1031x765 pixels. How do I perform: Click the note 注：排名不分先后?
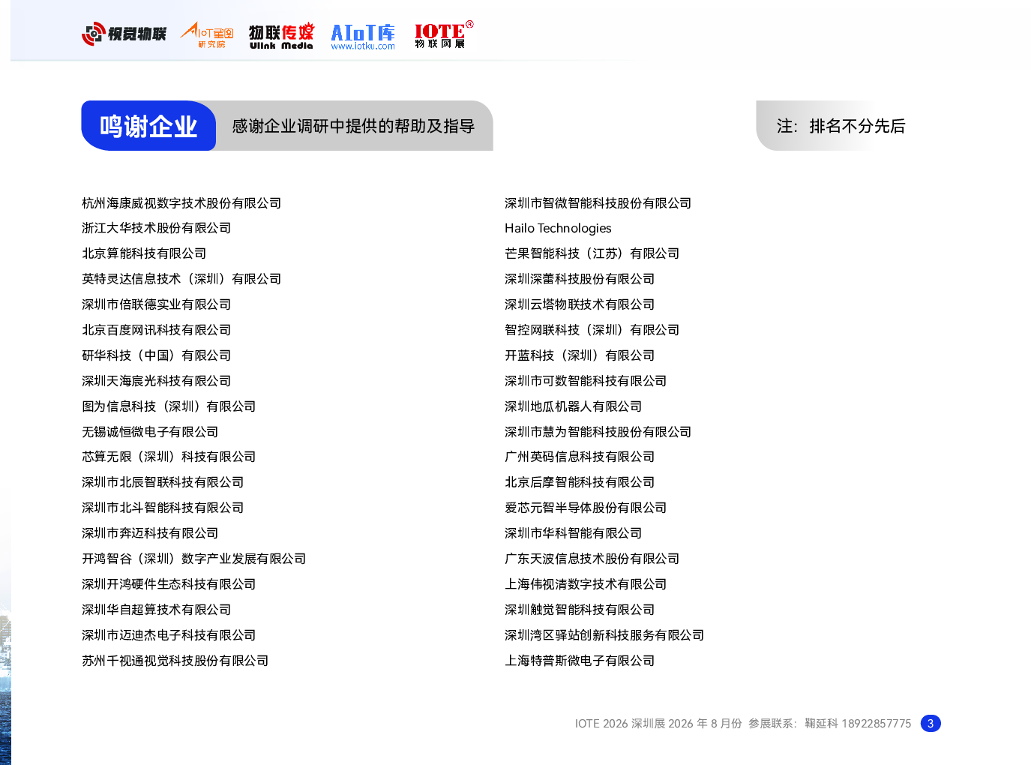841,126
